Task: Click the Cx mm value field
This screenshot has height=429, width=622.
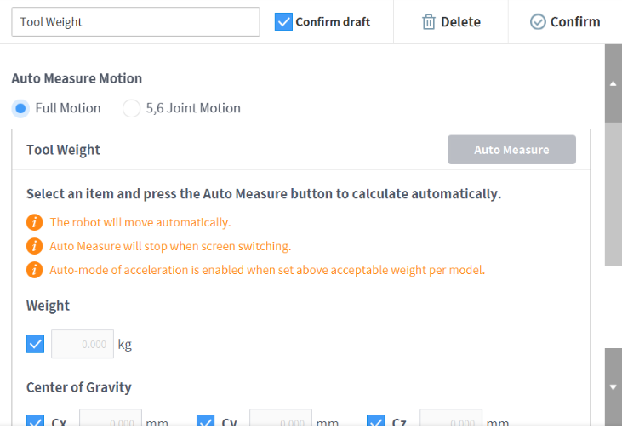Action: coord(110,420)
